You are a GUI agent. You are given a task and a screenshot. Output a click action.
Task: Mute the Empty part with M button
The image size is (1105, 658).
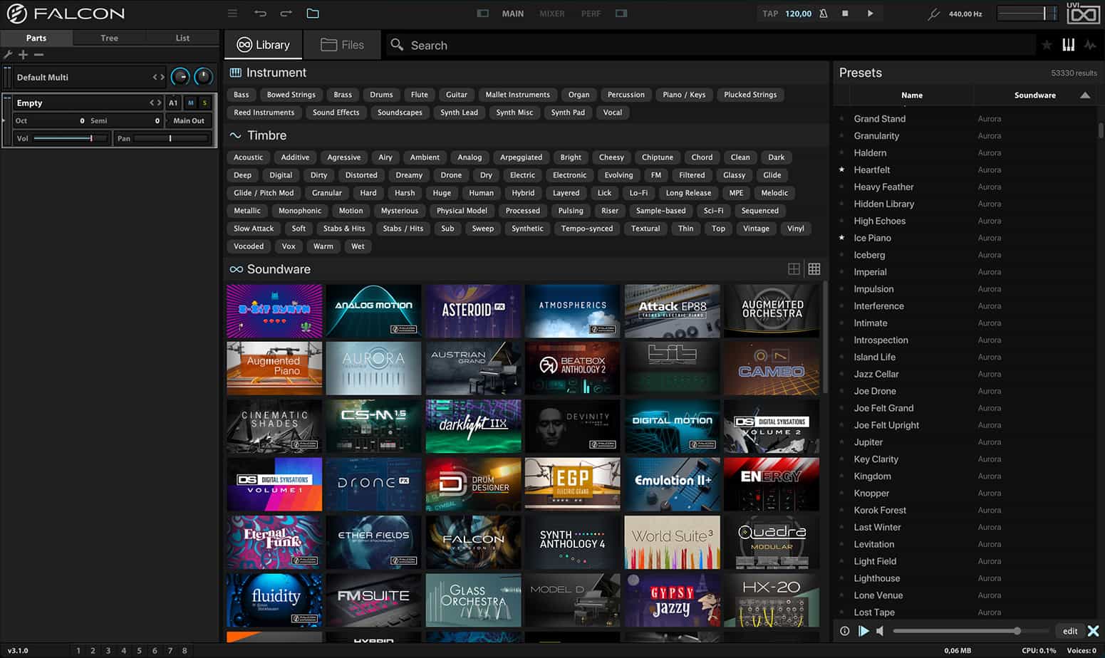coord(190,103)
